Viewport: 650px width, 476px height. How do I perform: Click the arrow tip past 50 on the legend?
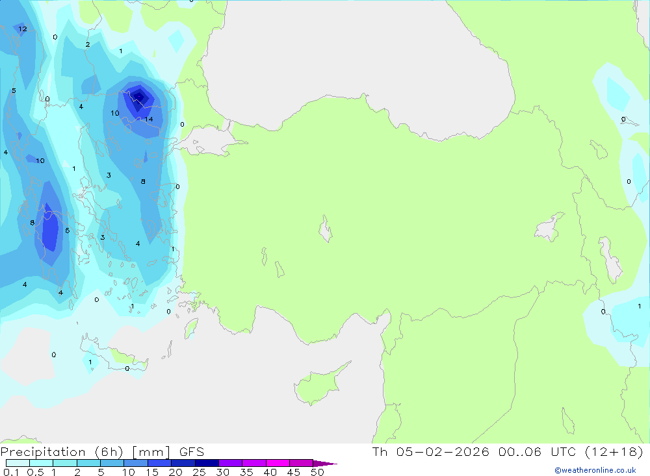point(326,464)
